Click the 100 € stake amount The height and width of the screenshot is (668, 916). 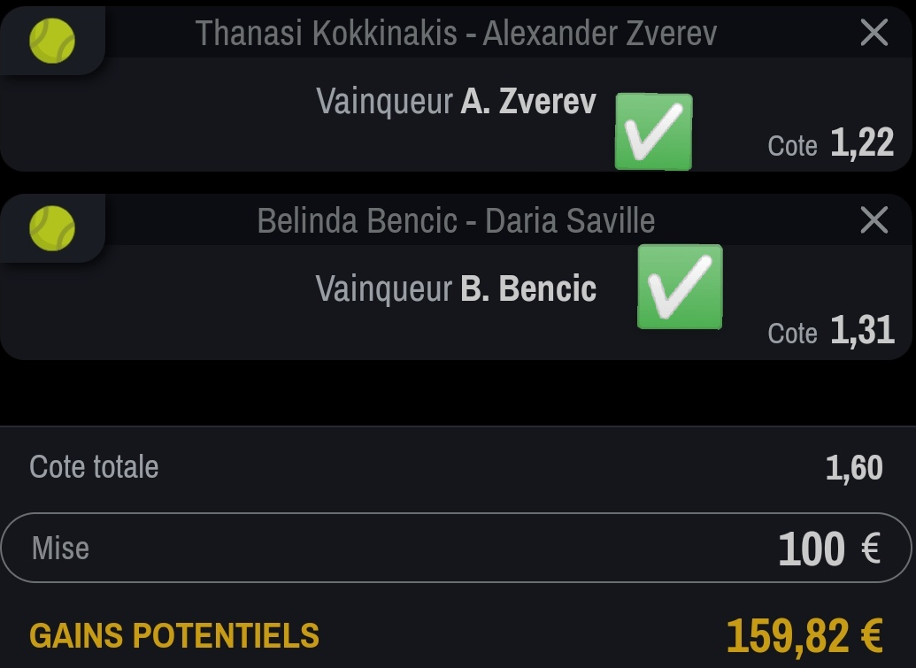pos(829,549)
